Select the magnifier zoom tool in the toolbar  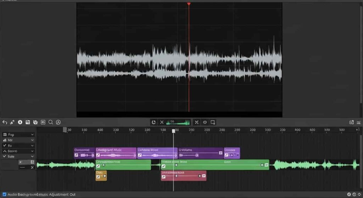[50, 122]
